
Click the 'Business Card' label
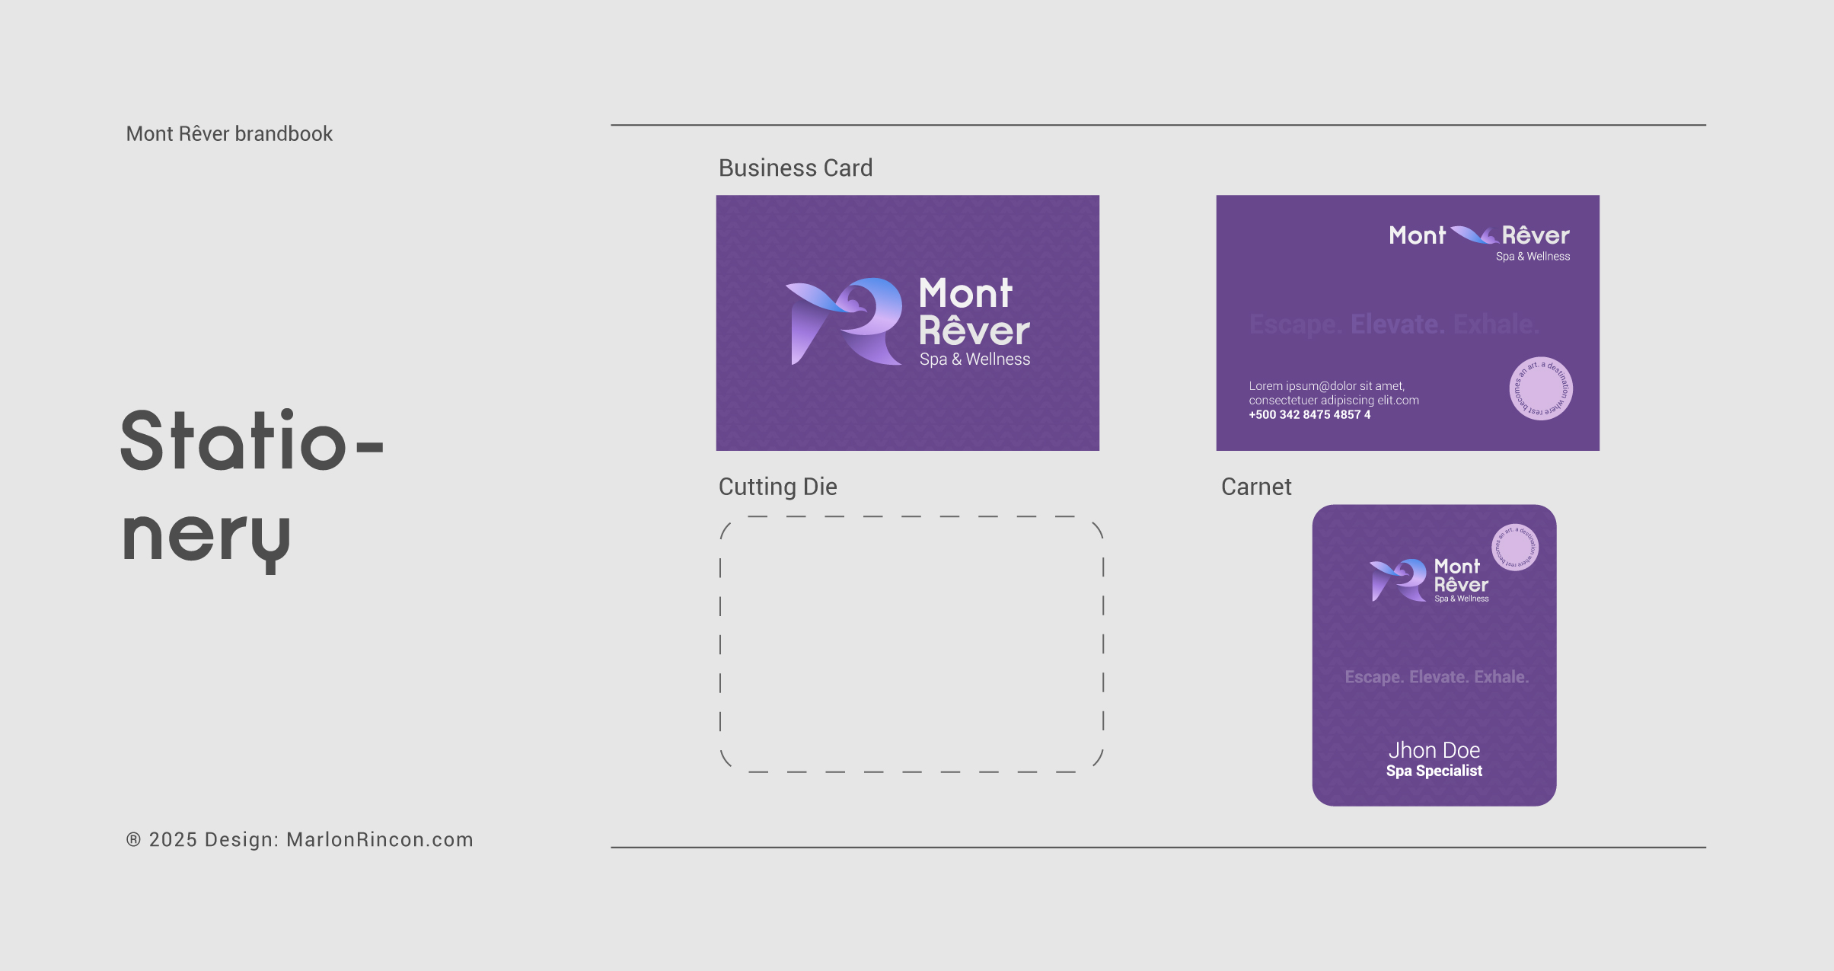point(796,168)
